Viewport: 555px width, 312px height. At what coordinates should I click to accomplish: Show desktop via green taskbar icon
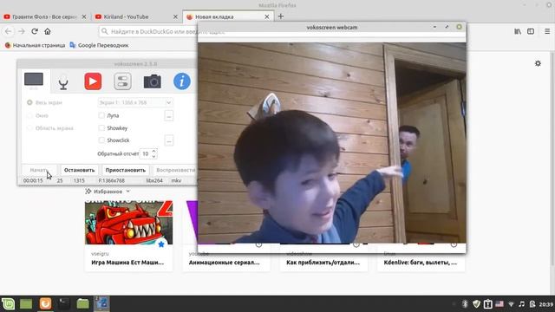point(26,303)
